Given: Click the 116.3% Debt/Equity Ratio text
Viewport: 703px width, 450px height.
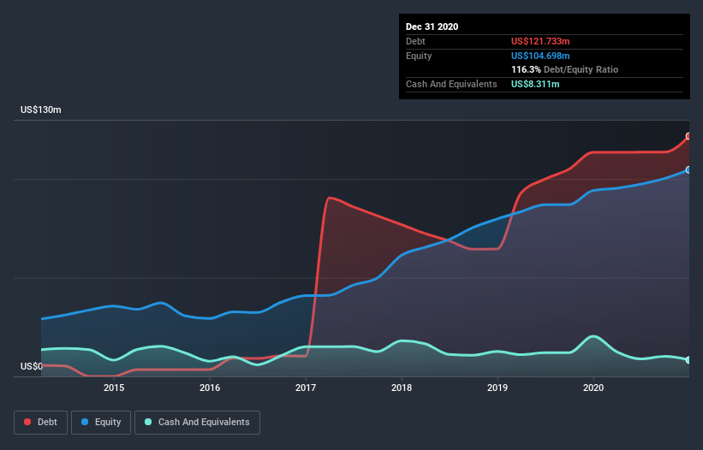Looking at the screenshot, I should coord(564,70).
